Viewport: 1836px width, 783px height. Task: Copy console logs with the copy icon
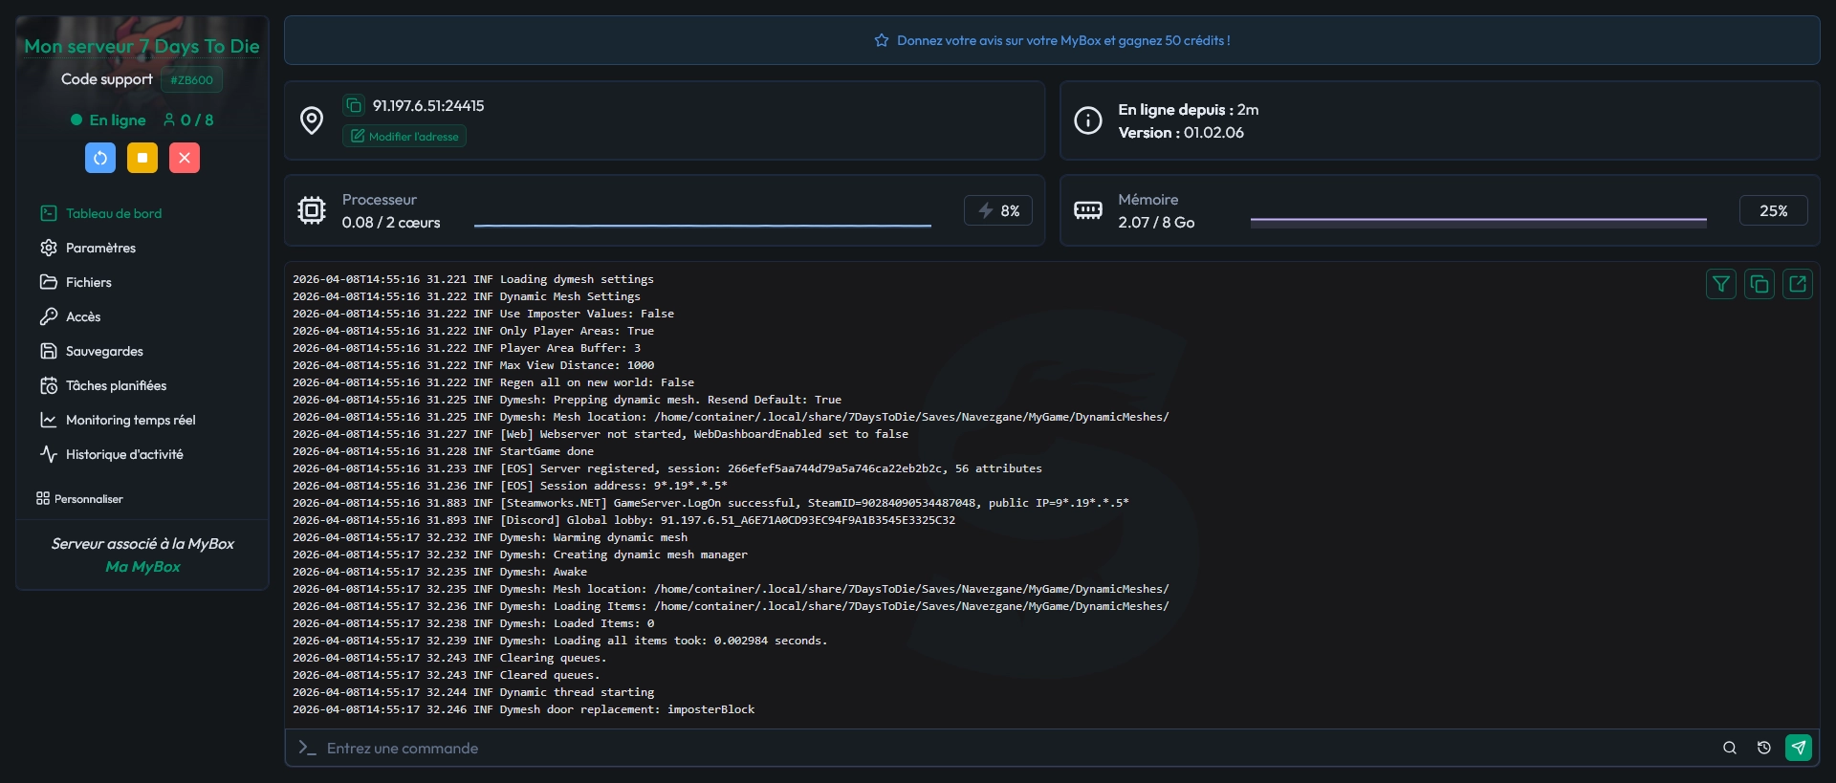[x=1759, y=284]
